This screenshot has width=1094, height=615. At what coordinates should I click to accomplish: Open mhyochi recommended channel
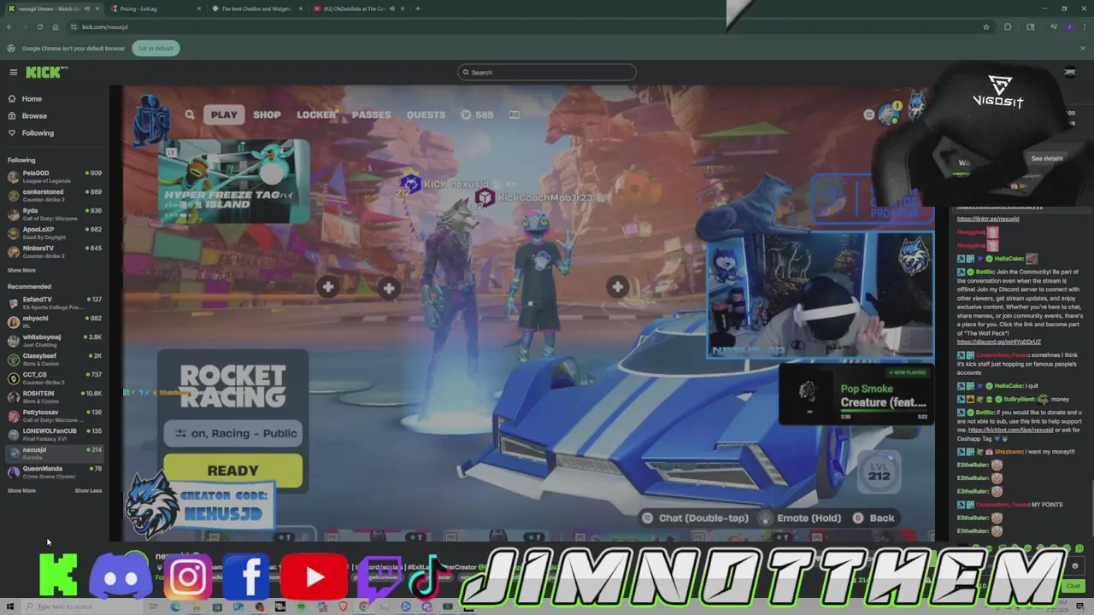(x=54, y=322)
